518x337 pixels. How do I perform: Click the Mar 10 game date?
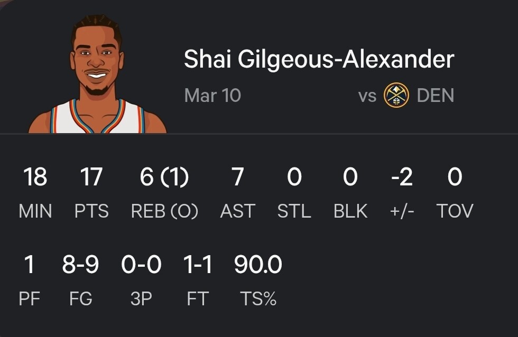pos(212,96)
